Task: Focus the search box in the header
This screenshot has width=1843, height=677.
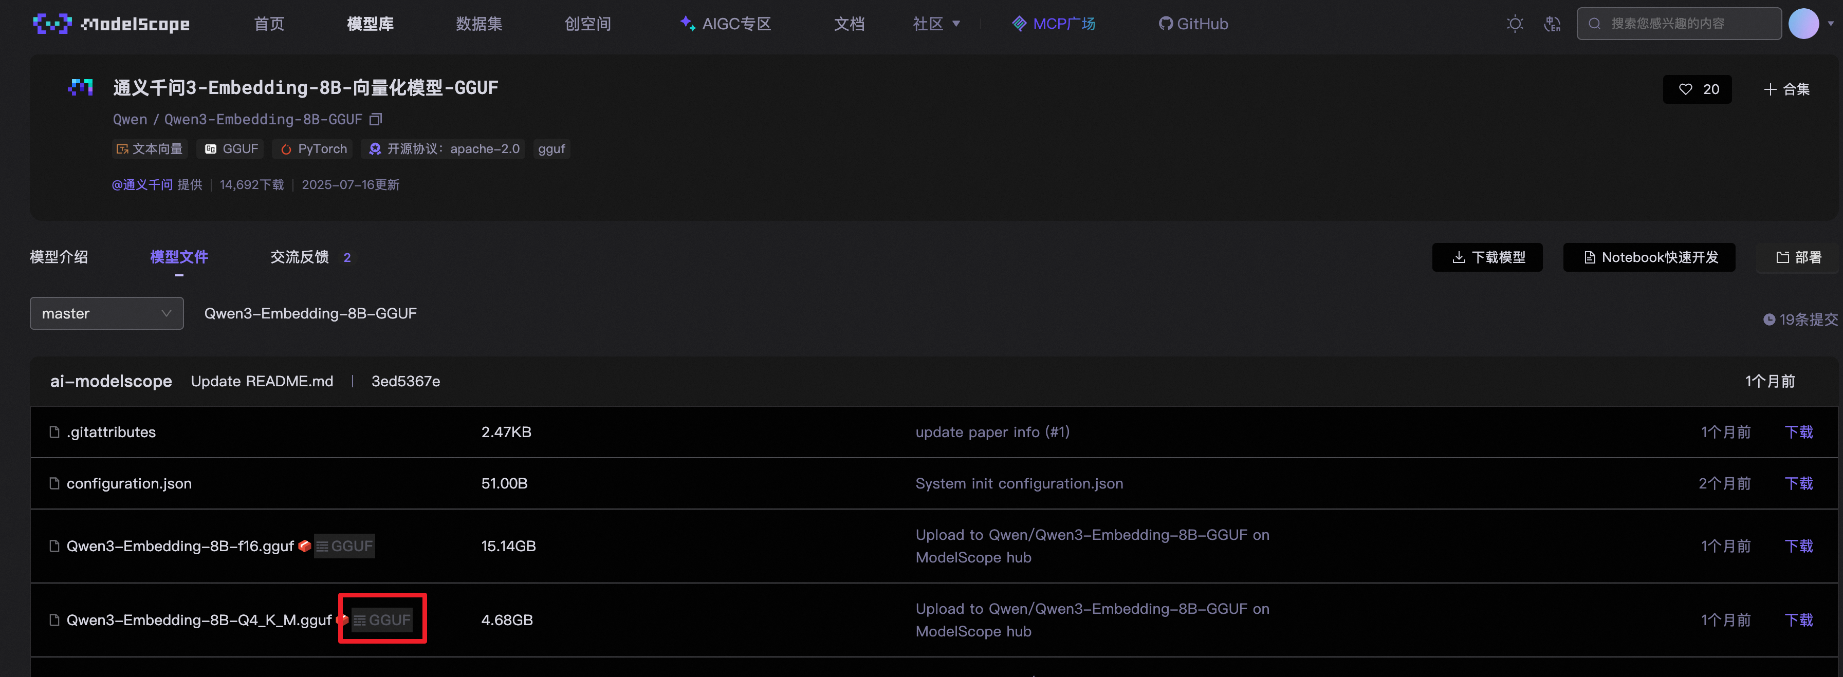Action: click(1679, 24)
